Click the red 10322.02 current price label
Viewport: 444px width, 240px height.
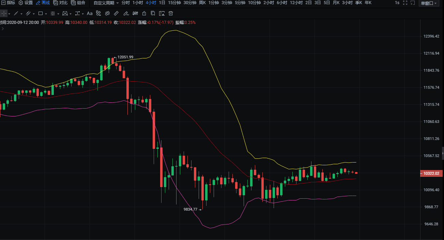pyautogui.click(x=432, y=173)
